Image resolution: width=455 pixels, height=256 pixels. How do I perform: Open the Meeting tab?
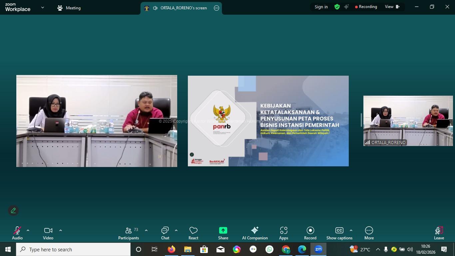point(69,8)
